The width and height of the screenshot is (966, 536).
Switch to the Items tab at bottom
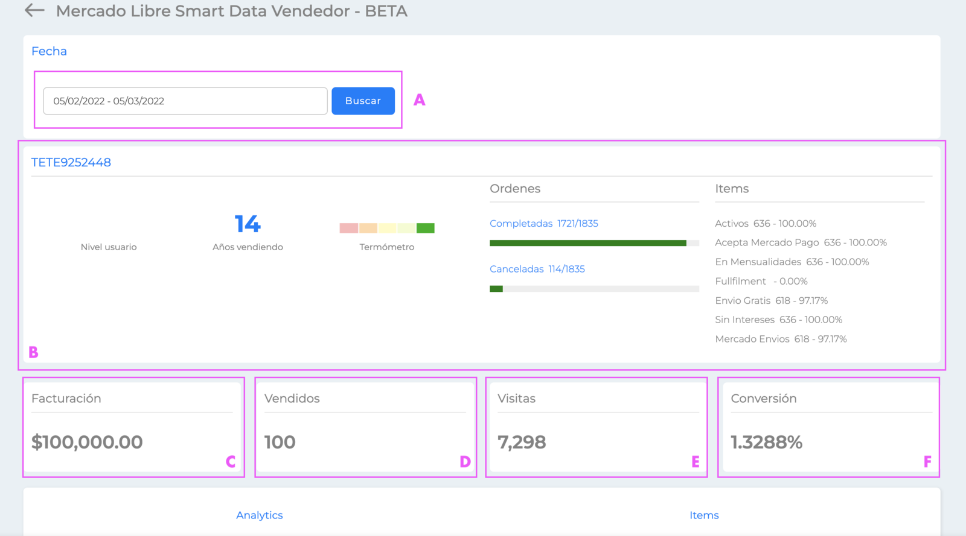click(x=704, y=515)
